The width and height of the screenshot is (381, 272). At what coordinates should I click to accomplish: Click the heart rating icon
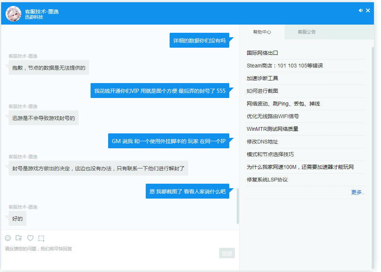[30, 238]
